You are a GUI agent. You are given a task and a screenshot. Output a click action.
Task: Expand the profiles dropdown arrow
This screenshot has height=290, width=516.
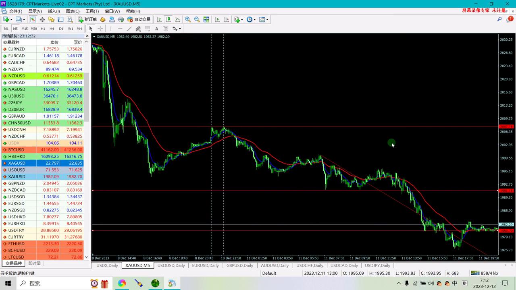point(24,19)
